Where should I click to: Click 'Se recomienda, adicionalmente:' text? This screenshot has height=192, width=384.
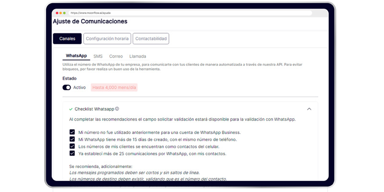click(x=101, y=167)
